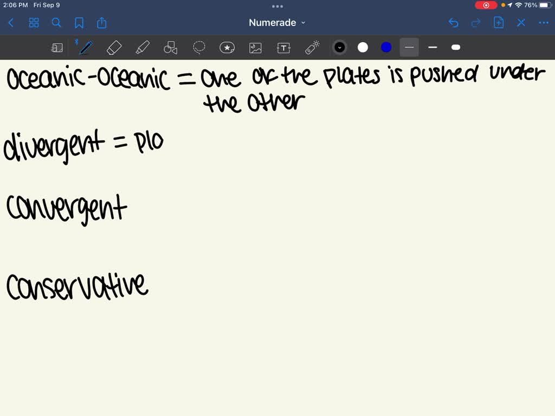Screen dimensions: 555x416
Task: Choose the black pen color
Action: 339,48
